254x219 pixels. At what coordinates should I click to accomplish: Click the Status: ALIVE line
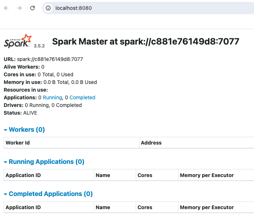[x=20, y=113]
